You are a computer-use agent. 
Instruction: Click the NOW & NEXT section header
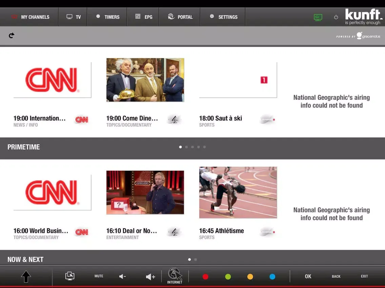(x=25, y=259)
